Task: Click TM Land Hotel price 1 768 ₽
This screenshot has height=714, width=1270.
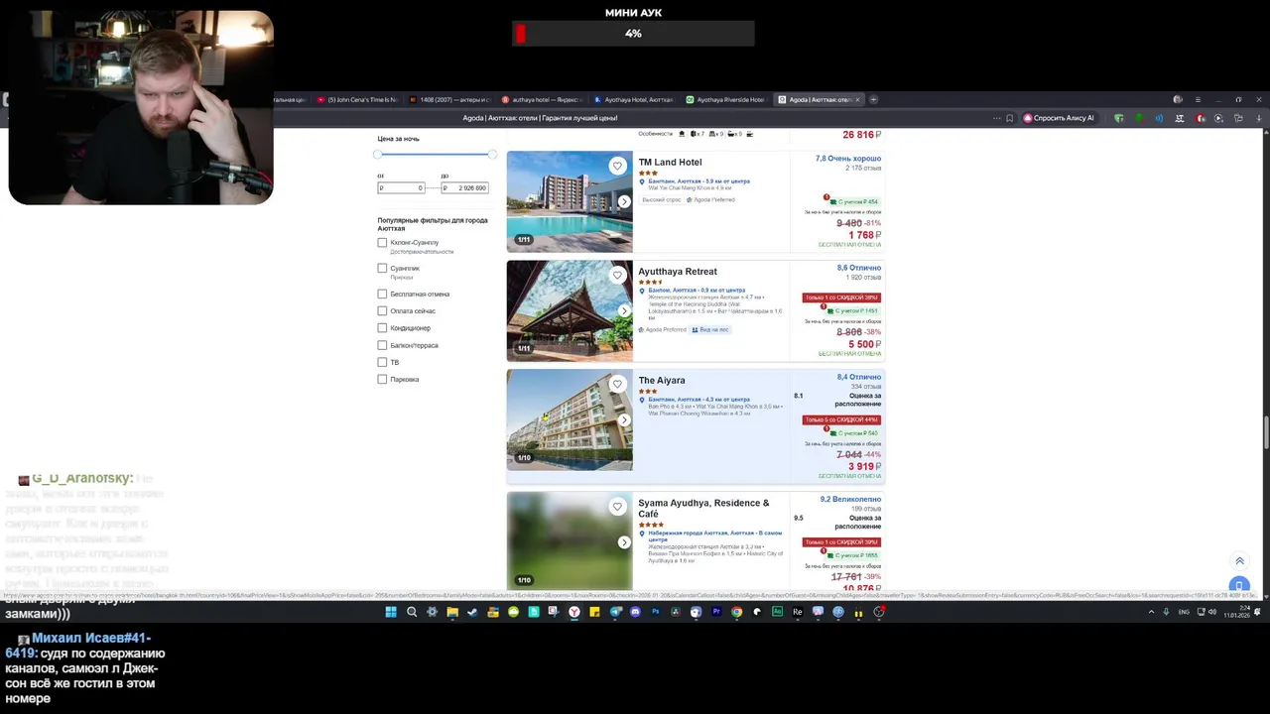Action: tap(864, 235)
